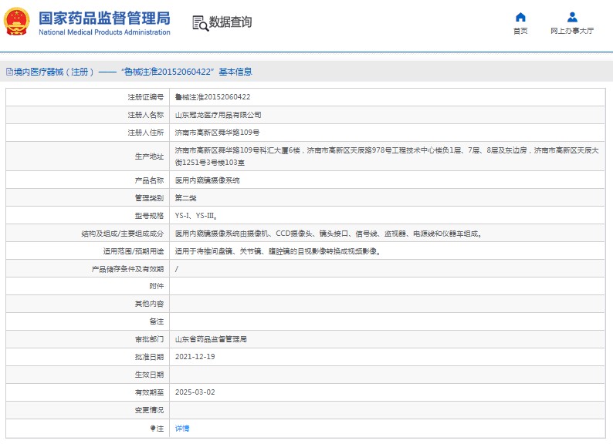
Task: Click approval date 2021-12-19
Action: tap(194, 357)
